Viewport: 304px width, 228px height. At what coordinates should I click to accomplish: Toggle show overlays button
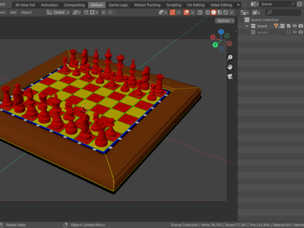pyautogui.click(x=186, y=13)
